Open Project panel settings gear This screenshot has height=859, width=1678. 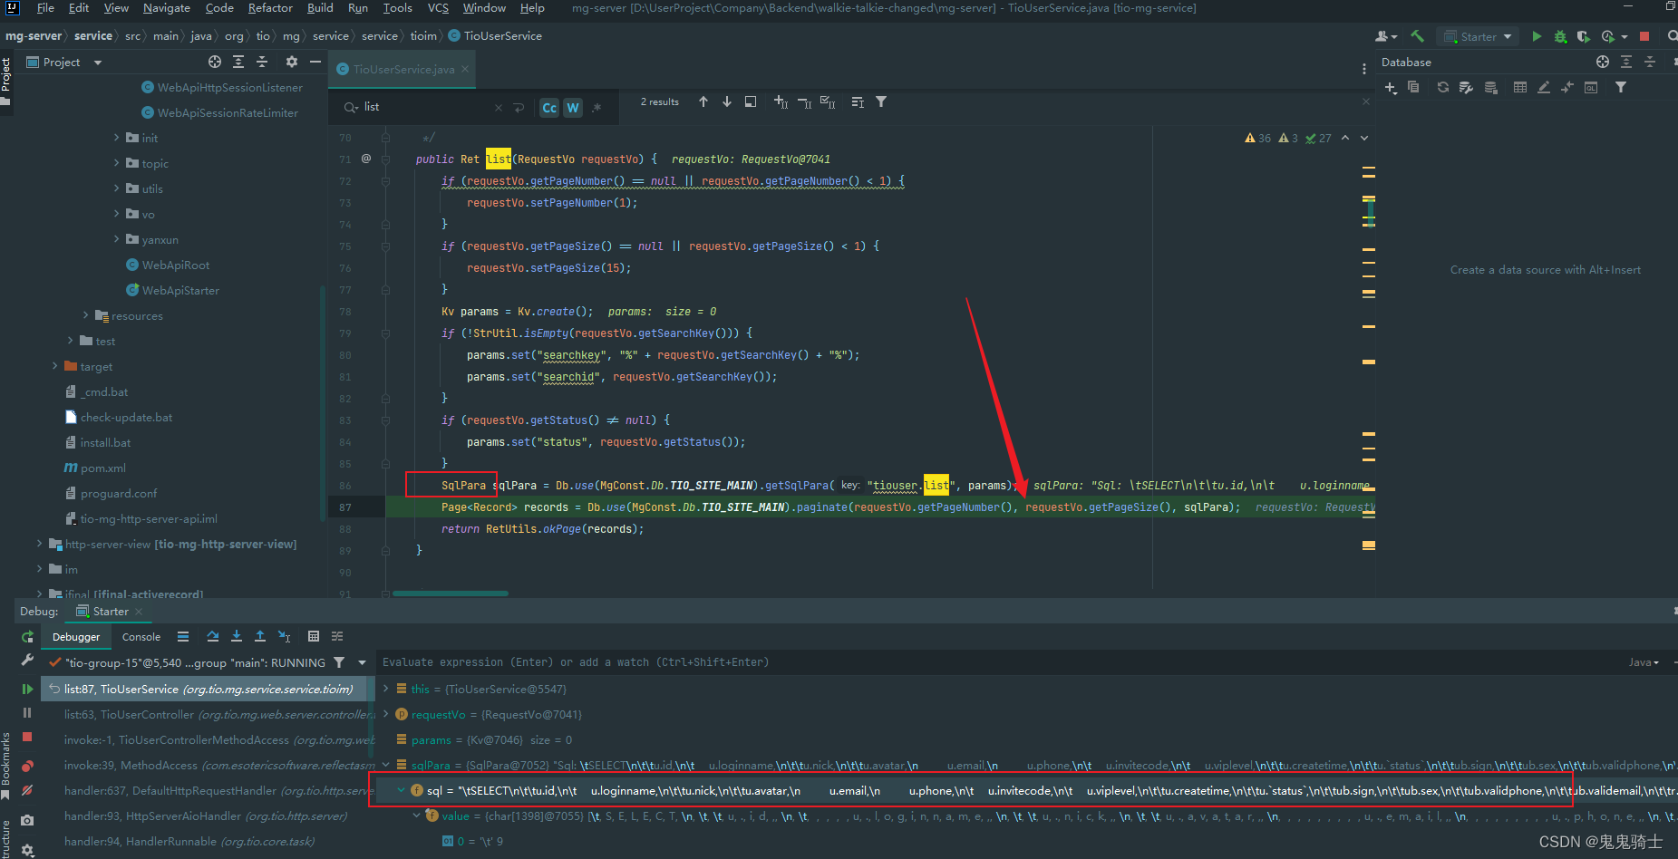[291, 62]
